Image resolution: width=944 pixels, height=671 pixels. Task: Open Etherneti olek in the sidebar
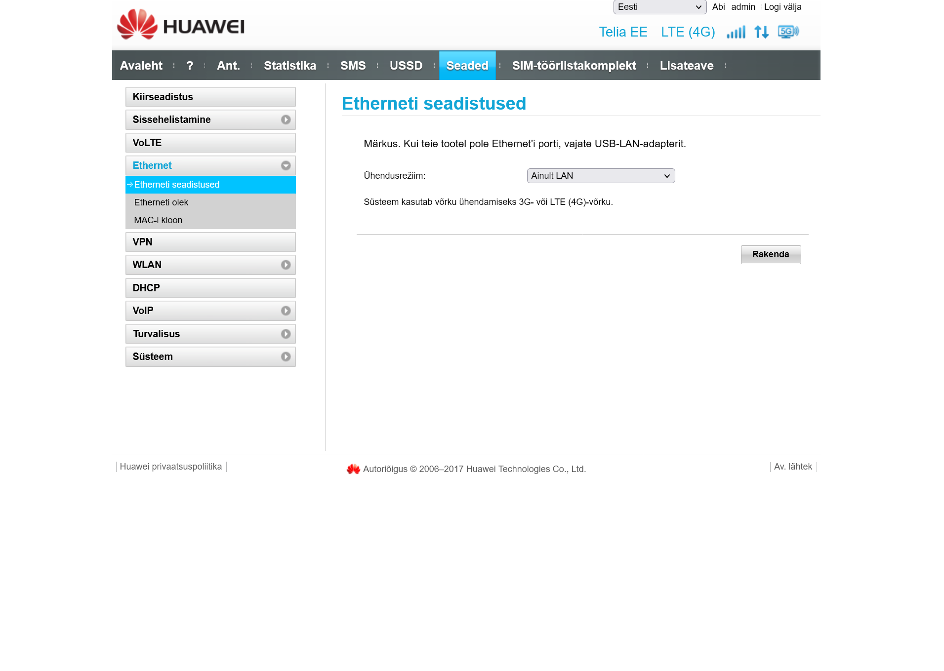click(210, 202)
